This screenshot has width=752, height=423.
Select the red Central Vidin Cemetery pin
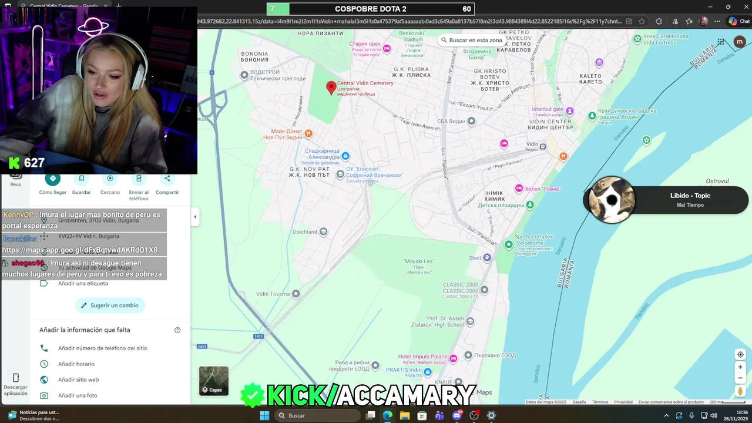click(331, 88)
